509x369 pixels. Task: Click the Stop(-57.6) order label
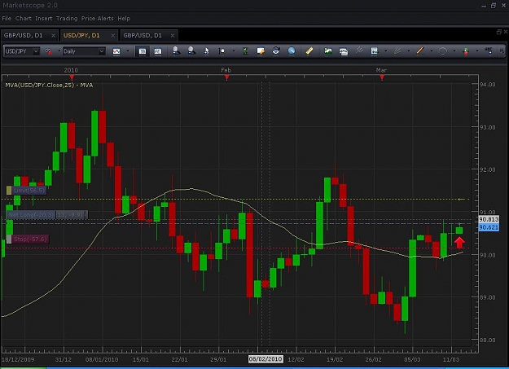pyautogui.click(x=28, y=239)
